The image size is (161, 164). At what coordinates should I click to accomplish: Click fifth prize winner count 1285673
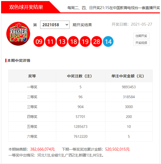(x=80, y=127)
